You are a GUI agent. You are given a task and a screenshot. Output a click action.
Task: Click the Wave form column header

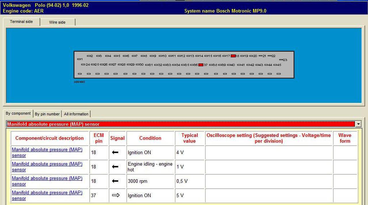click(x=345, y=138)
